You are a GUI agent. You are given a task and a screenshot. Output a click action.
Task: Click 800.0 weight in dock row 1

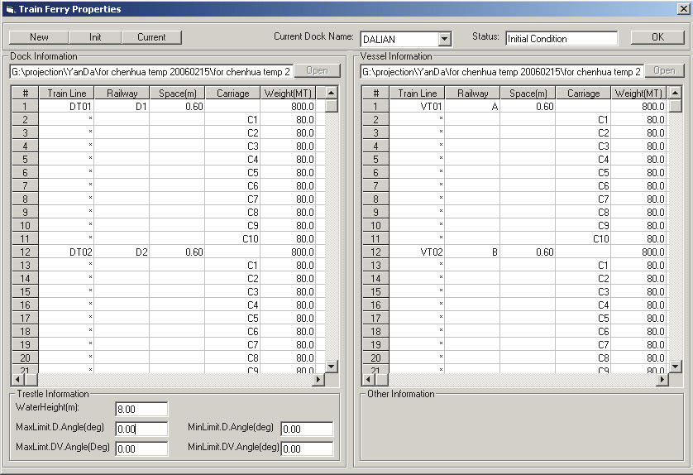click(288, 107)
